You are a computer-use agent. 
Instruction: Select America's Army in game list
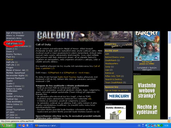14,38
